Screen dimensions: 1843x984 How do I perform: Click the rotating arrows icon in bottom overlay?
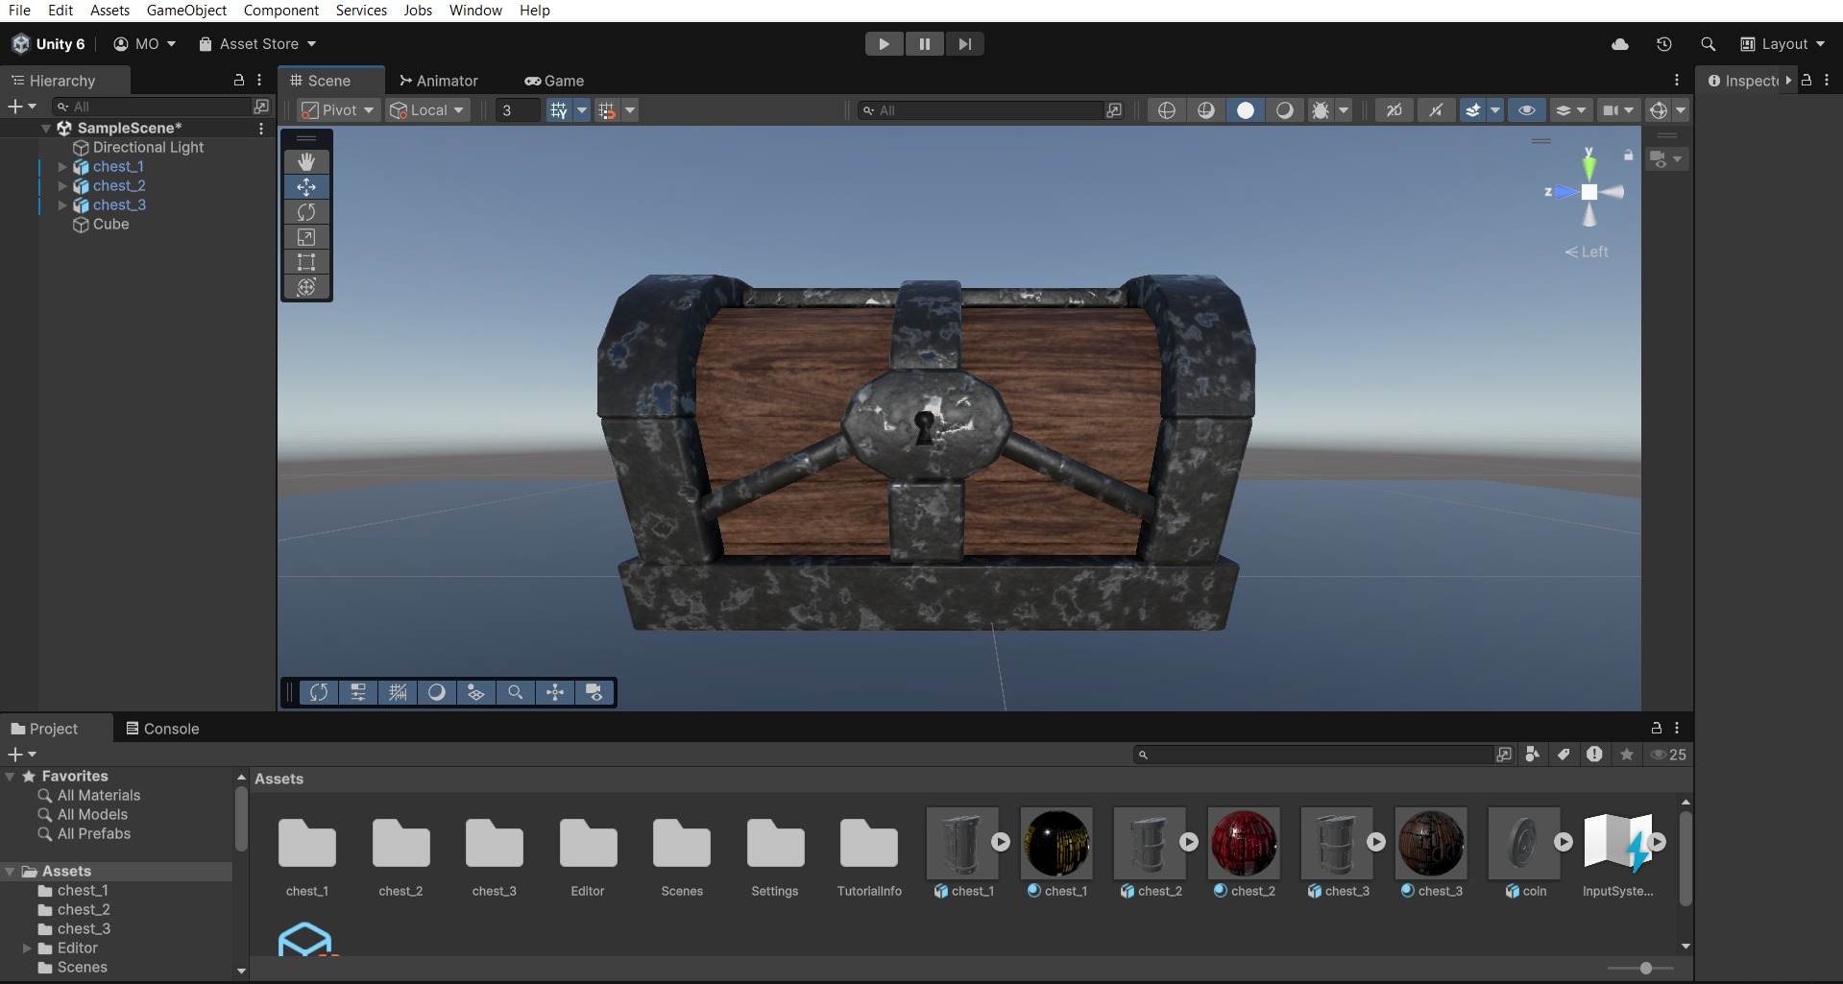point(319,692)
